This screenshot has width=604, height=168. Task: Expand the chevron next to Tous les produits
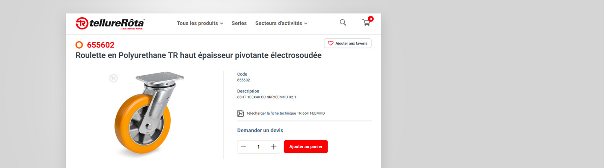coord(221,24)
